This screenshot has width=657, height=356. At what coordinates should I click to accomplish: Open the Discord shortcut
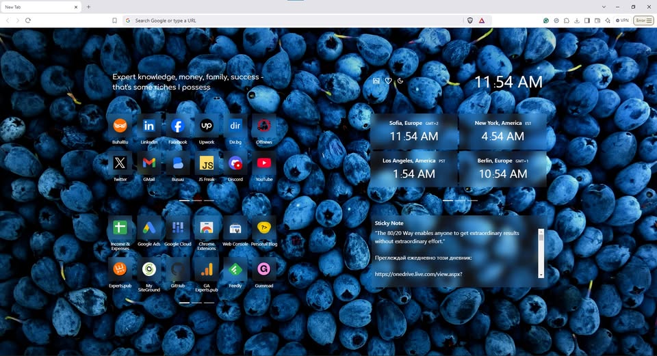tap(235, 163)
